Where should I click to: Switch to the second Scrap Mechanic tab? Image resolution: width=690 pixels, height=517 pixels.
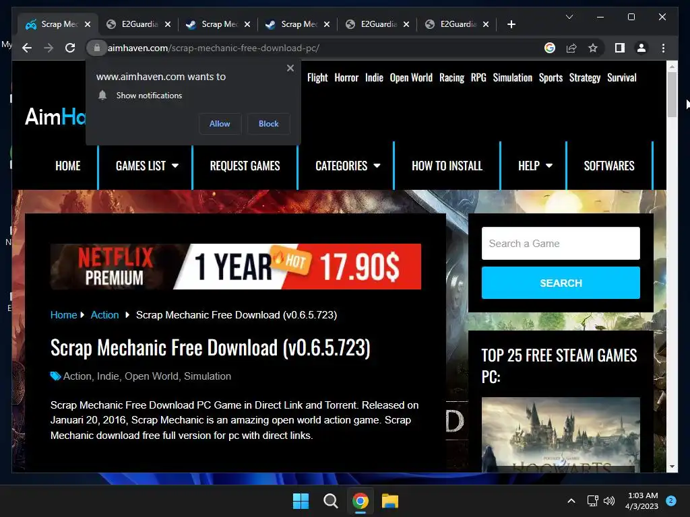pyautogui.click(x=213, y=24)
